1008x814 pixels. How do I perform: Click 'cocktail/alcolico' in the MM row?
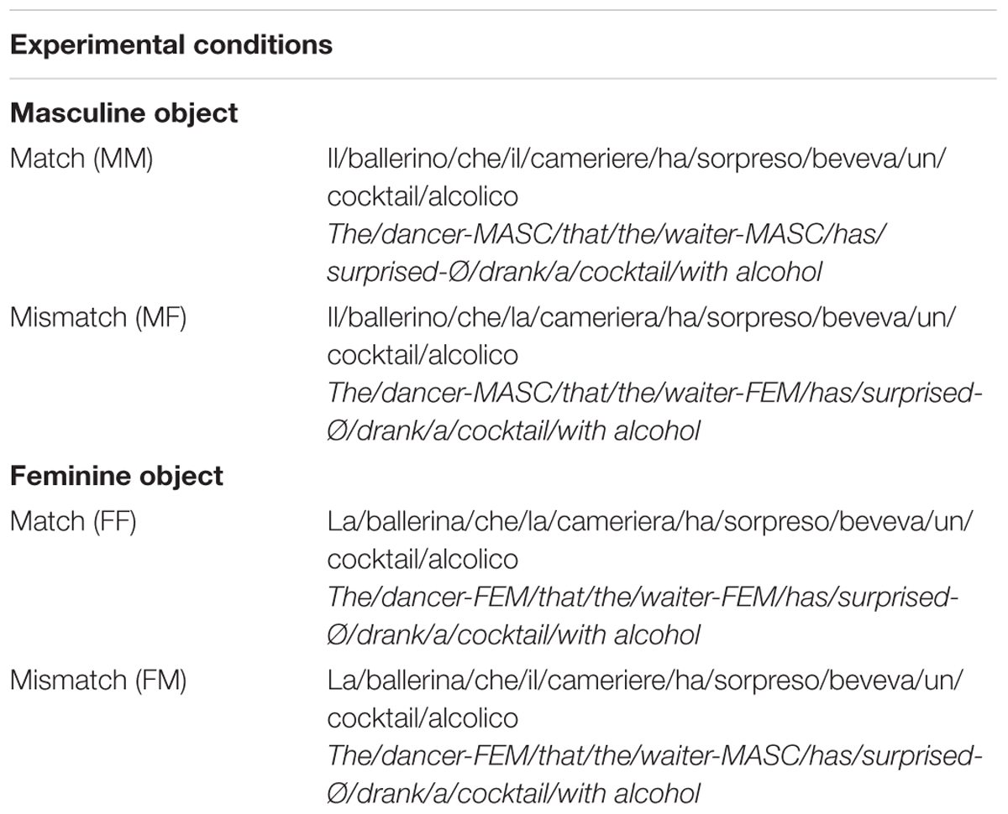(x=423, y=196)
